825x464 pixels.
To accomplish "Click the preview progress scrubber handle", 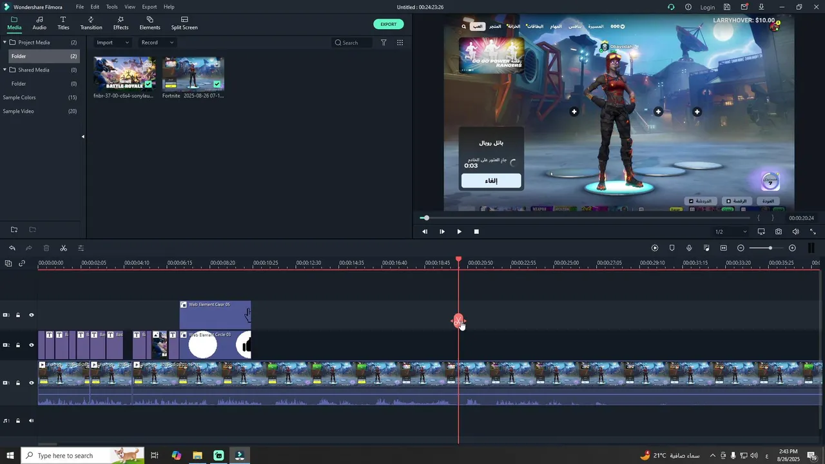I will 426,218.
